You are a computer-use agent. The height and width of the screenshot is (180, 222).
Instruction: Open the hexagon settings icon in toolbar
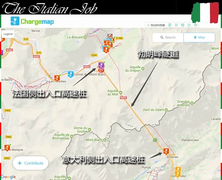click(196, 25)
